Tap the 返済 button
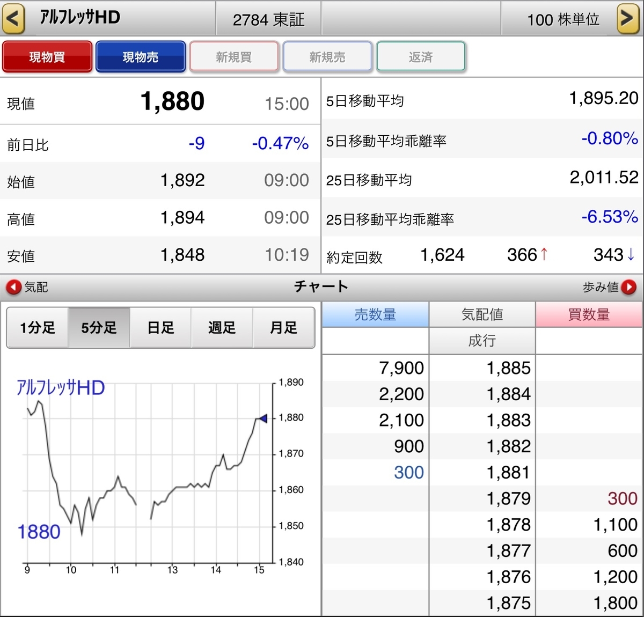The width and height of the screenshot is (644, 617). pyautogui.click(x=421, y=57)
